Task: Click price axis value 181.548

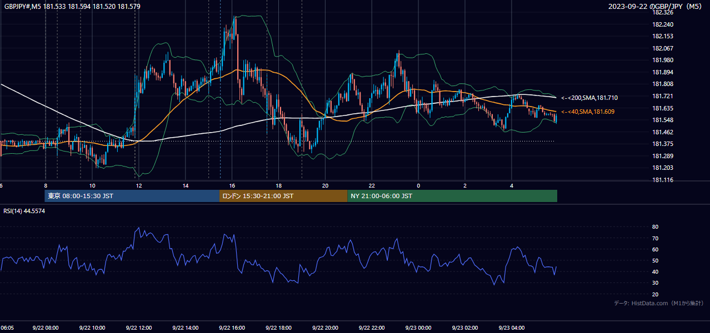Action: (663, 120)
